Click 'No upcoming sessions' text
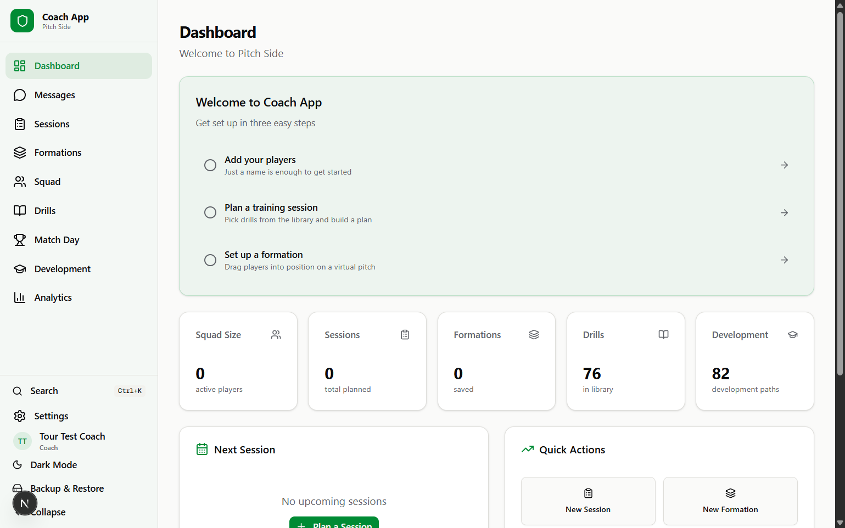Screen dimensions: 845x528 [334, 502]
